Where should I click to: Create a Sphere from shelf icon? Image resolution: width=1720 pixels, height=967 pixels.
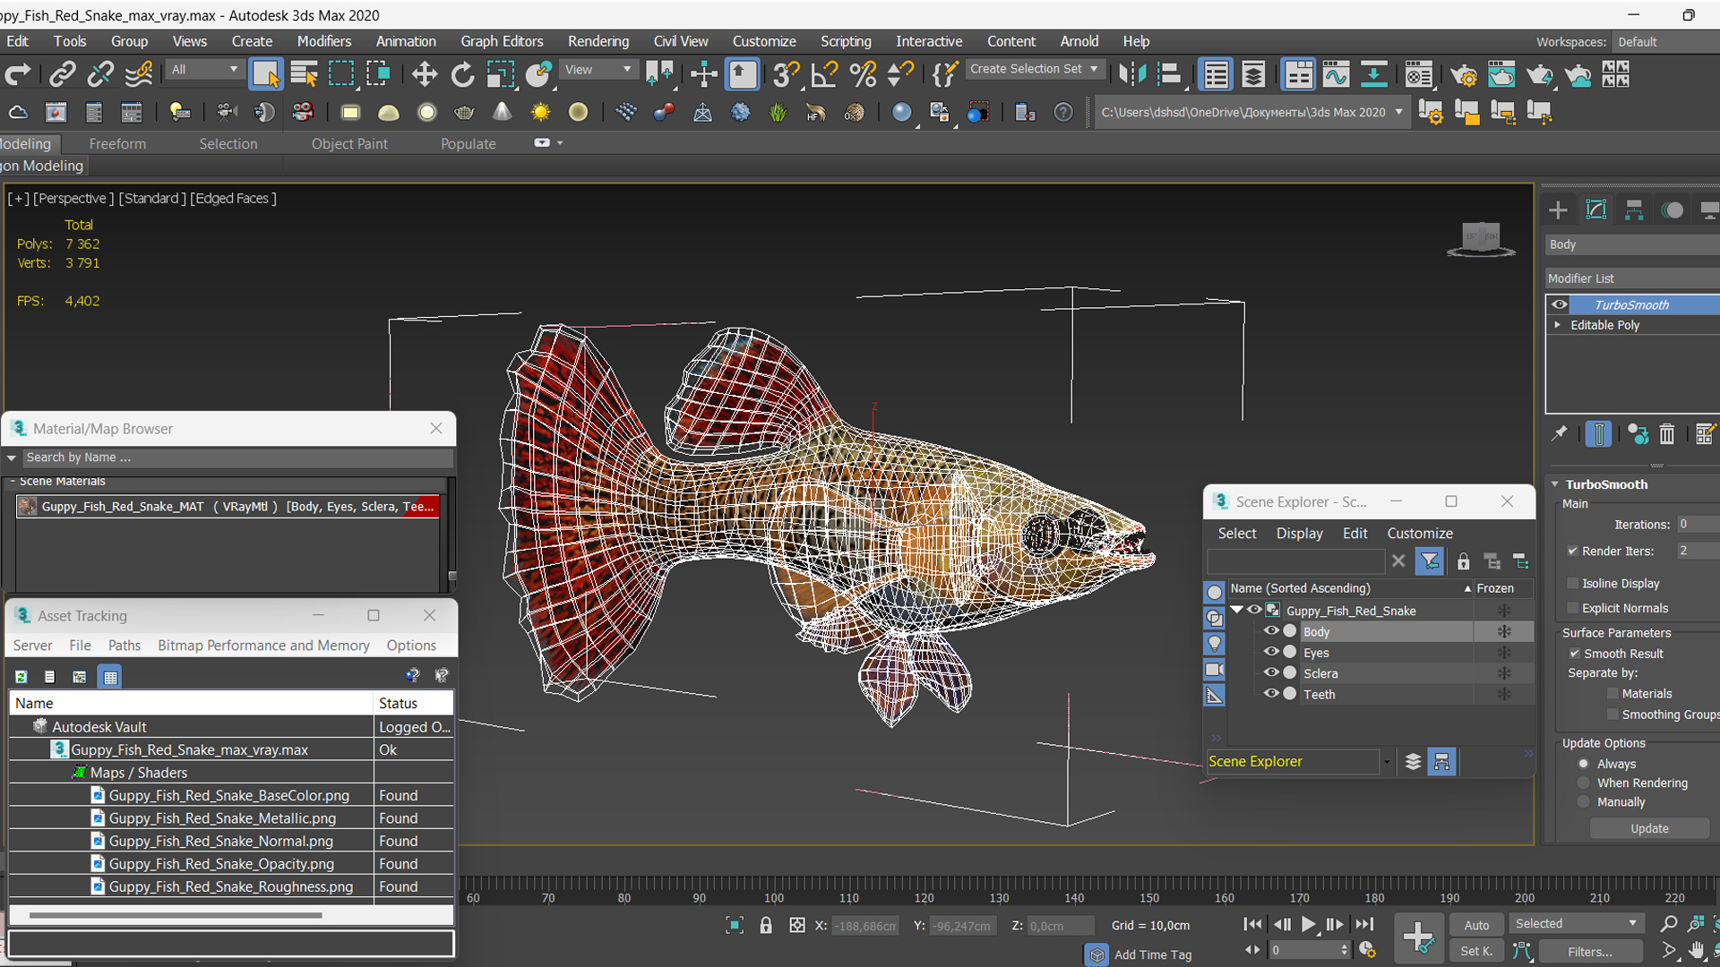[x=427, y=112]
